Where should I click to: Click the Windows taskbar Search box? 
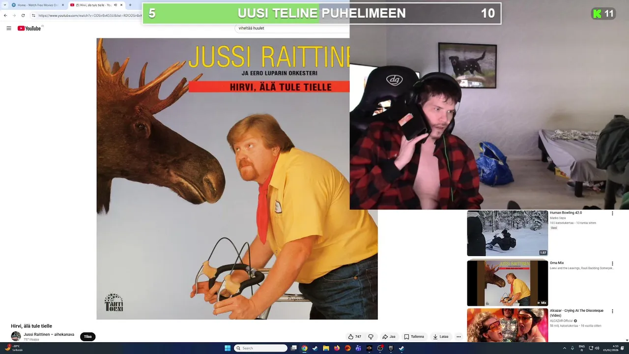[x=260, y=348]
